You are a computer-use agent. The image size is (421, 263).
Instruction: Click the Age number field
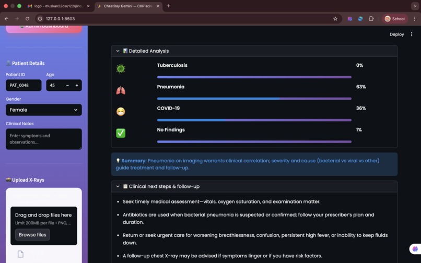[55, 86]
